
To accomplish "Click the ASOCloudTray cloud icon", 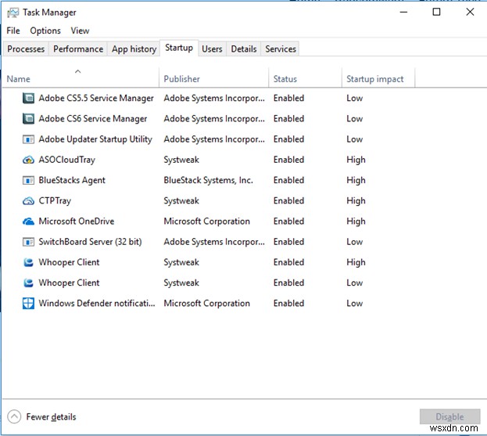I will (x=28, y=160).
